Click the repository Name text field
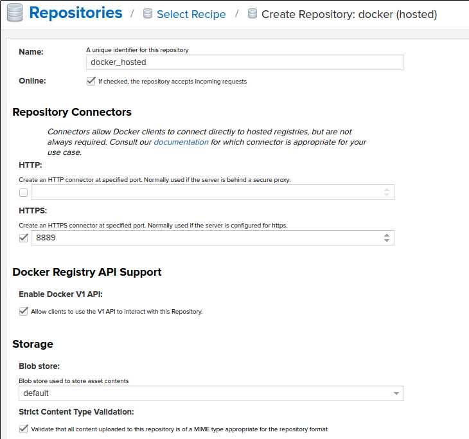 244,62
